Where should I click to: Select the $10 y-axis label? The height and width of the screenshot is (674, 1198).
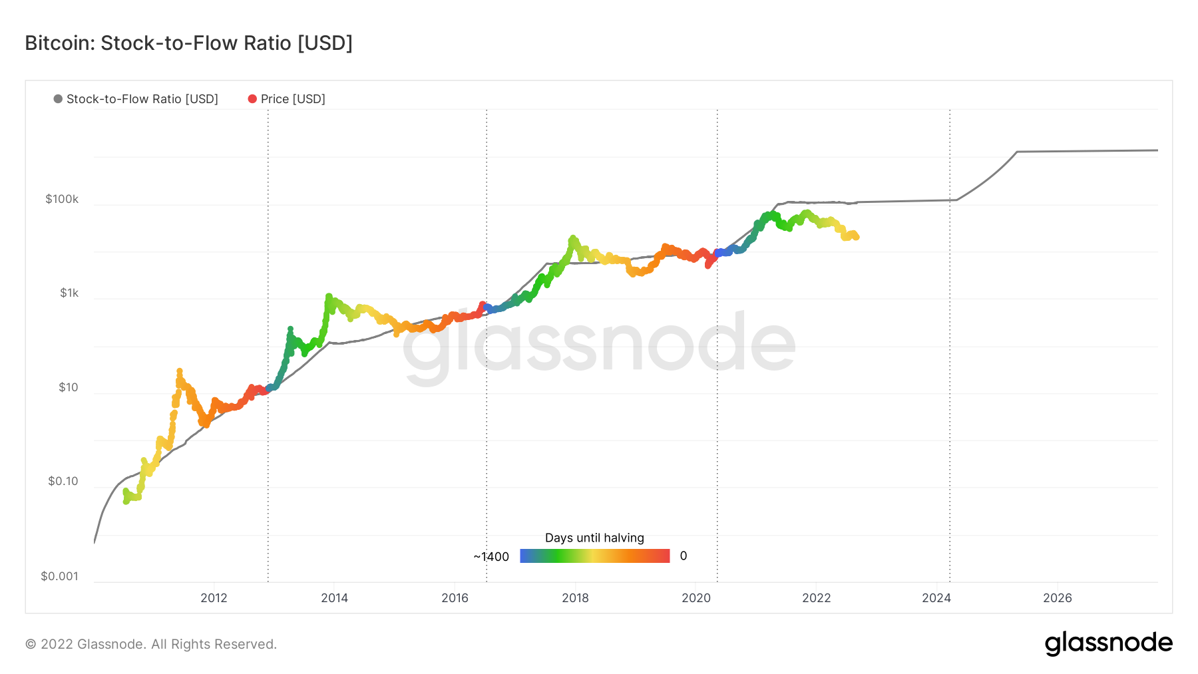[69, 387]
